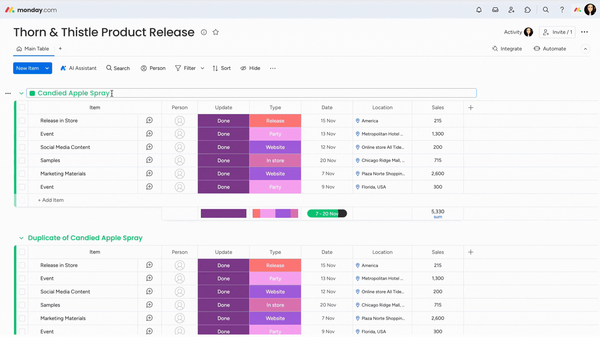Add update to Release in Store row
The image size is (600, 337).
(x=149, y=120)
